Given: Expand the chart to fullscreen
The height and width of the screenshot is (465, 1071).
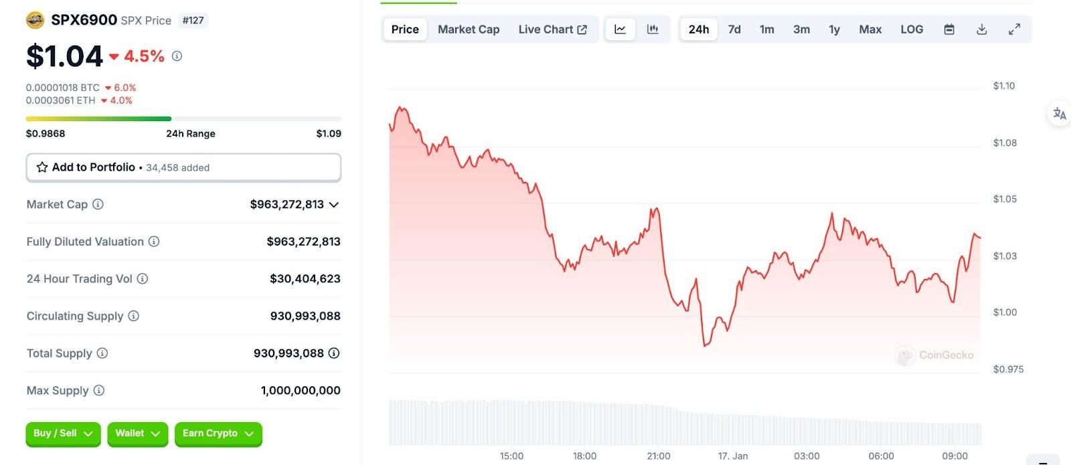Looking at the screenshot, I should point(1015,29).
